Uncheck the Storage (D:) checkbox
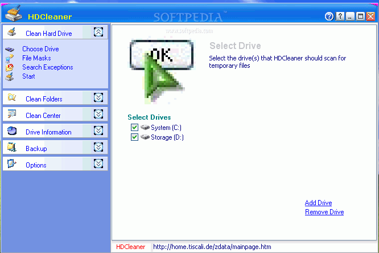Screen dimensions: 379x253 click(x=134, y=137)
